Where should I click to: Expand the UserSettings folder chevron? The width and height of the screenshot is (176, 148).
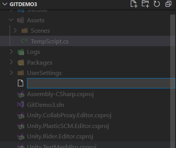(11, 73)
